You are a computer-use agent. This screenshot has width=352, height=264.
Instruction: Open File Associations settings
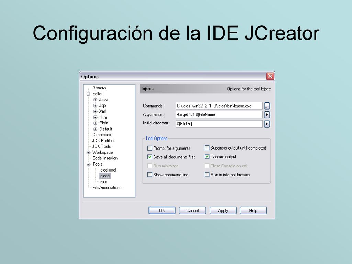click(x=107, y=187)
